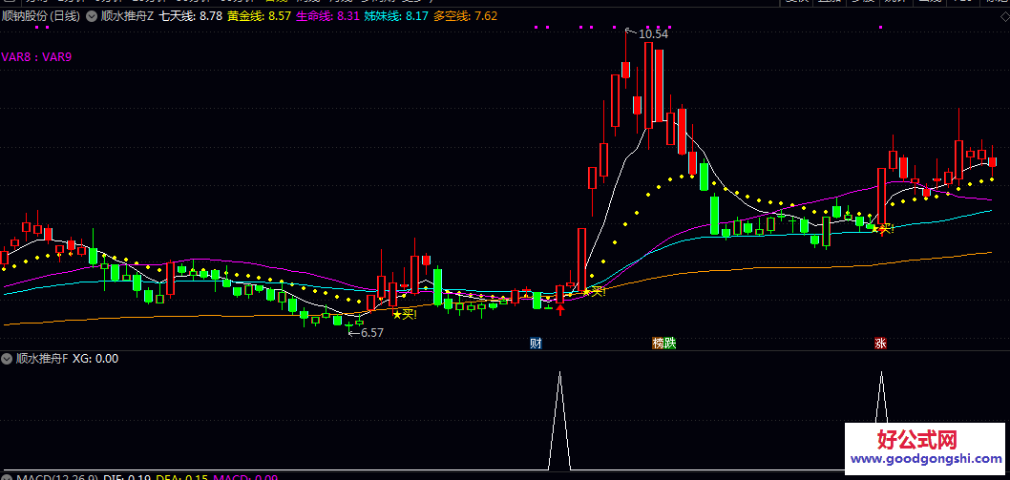Click the 财 info marker on the time axis
Image resolution: width=1010 pixels, height=480 pixels.
536,343
